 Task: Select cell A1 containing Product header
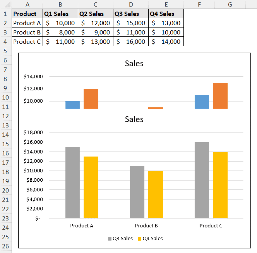pyautogui.click(x=27, y=14)
